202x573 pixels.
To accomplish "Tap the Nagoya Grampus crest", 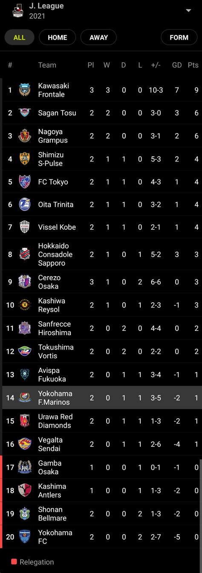I will point(25,136).
